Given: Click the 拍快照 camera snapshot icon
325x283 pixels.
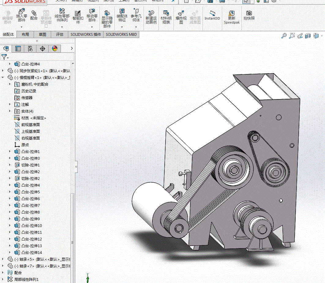Looking at the screenshot, I should pos(249,15).
